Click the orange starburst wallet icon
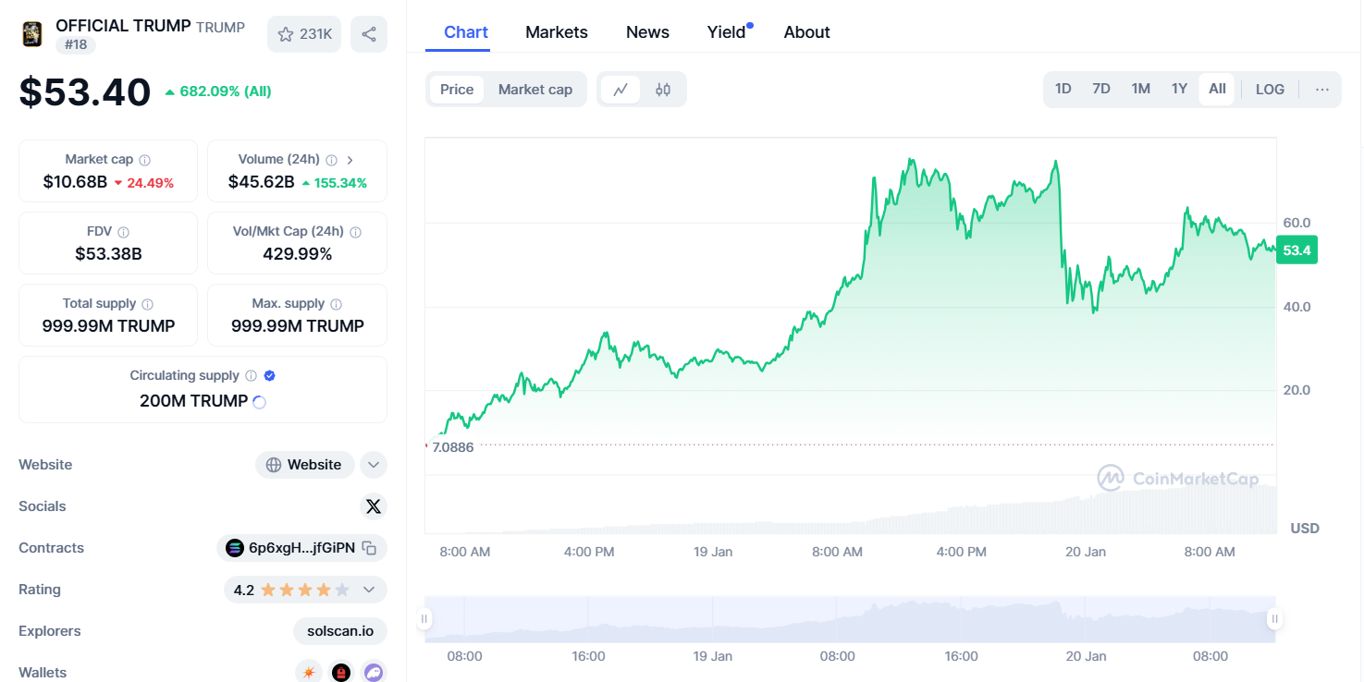1364x682 pixels. point(308,673)
